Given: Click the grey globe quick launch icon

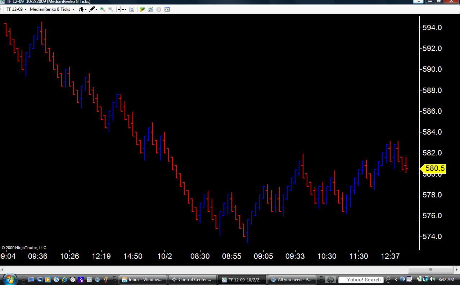Looking at the screenshot, I should click(97, 280).
